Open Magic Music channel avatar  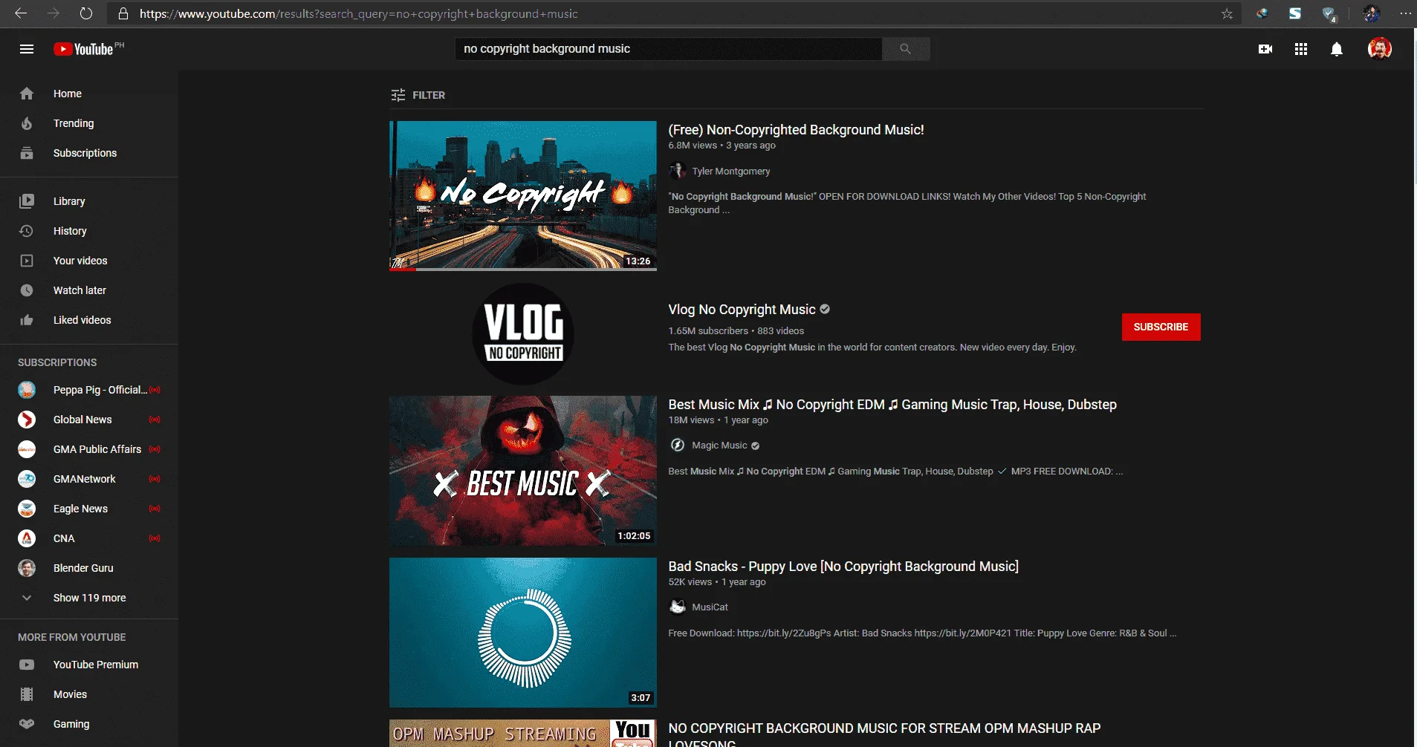point(677,445)
